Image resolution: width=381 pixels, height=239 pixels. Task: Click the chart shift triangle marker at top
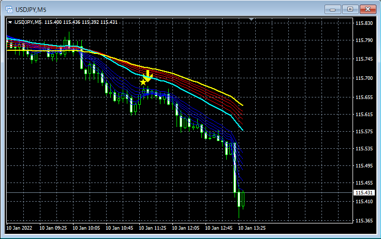point(252,19)
